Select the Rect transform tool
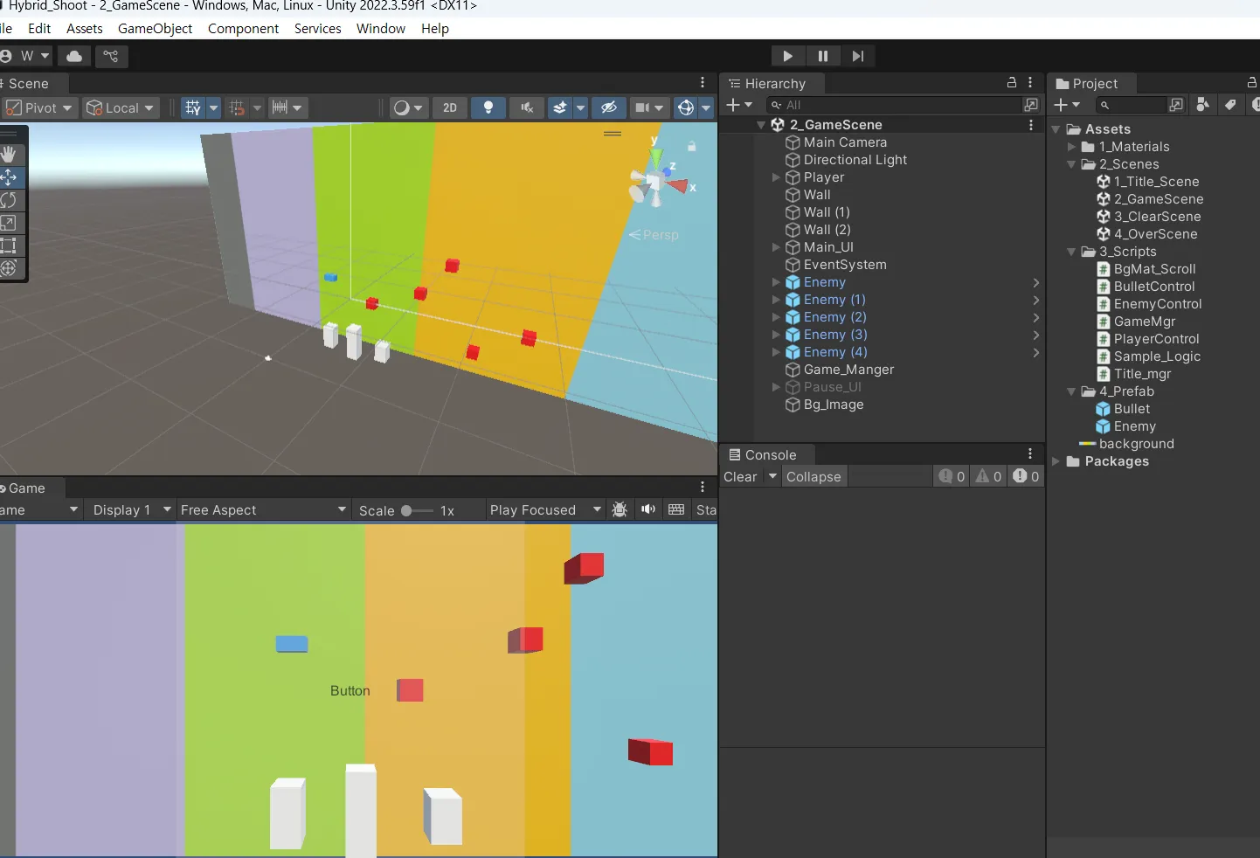This screenshot has width=1260, height=858. point(9,246)
